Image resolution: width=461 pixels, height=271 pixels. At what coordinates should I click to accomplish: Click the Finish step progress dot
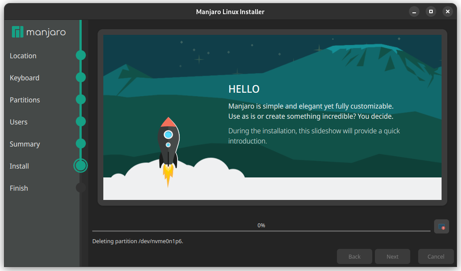[x=80, y=188]
